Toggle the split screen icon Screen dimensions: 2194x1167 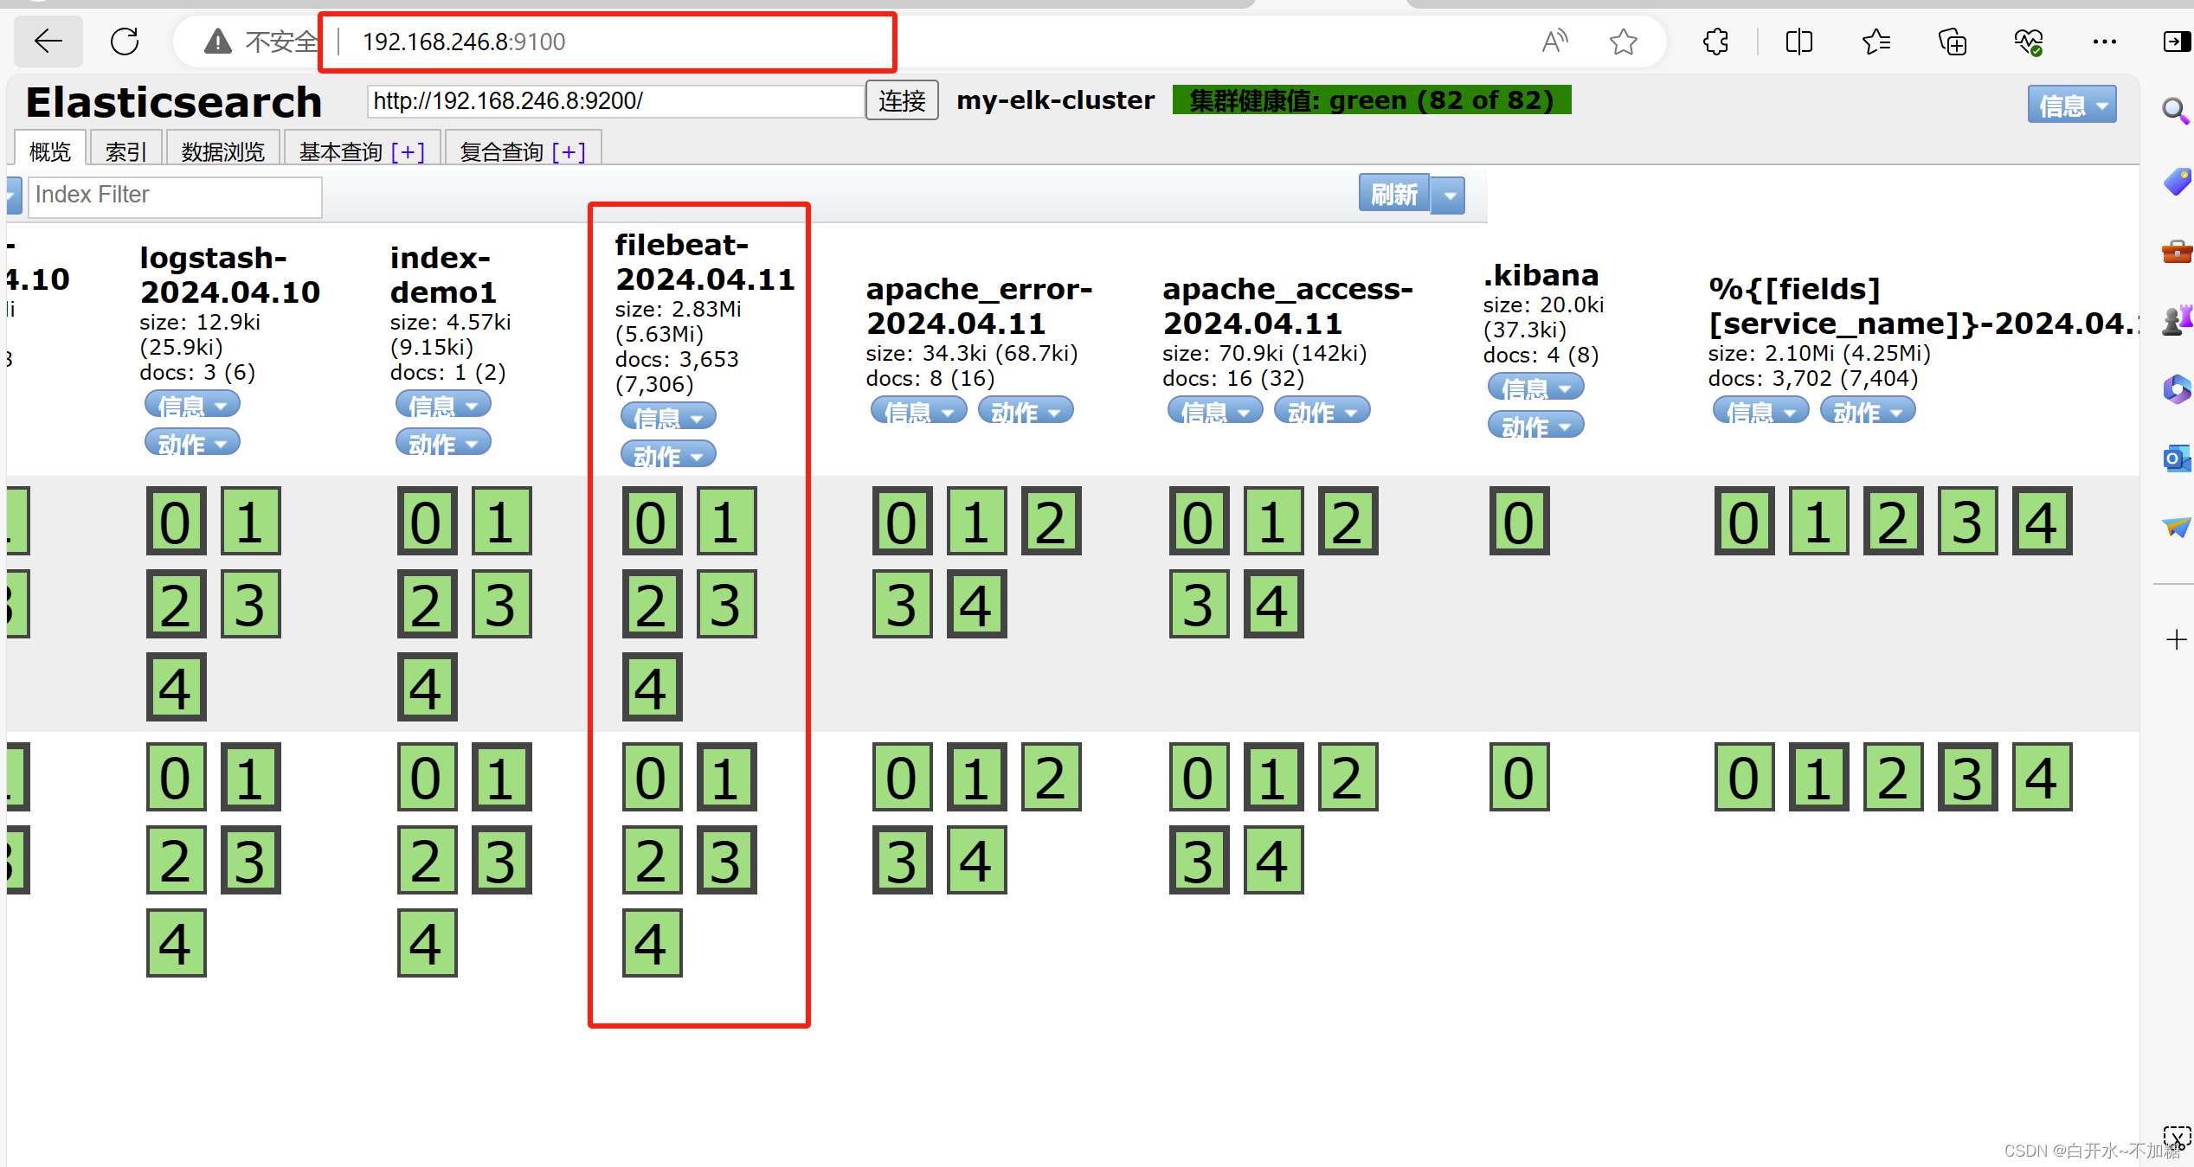[1798, 41]
